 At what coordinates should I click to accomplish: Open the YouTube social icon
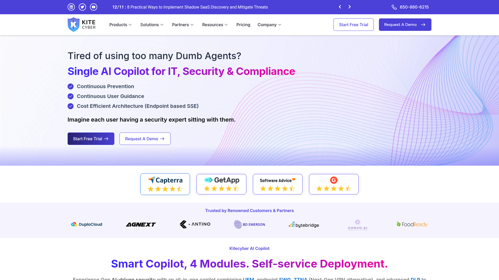point(93,7)
